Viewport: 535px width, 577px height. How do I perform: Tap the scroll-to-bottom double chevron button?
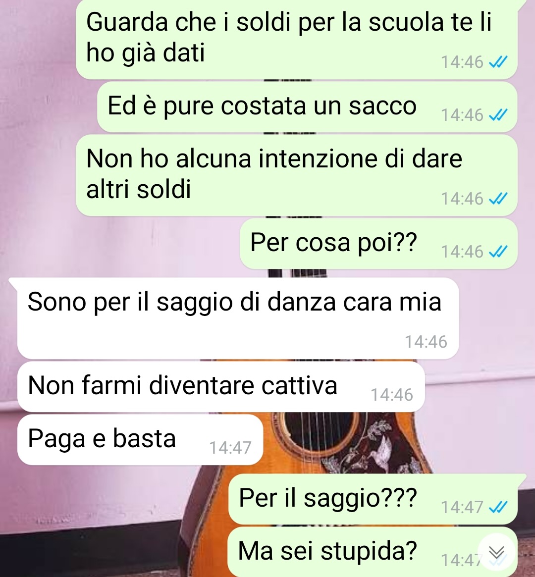click(x=496, y=552)
